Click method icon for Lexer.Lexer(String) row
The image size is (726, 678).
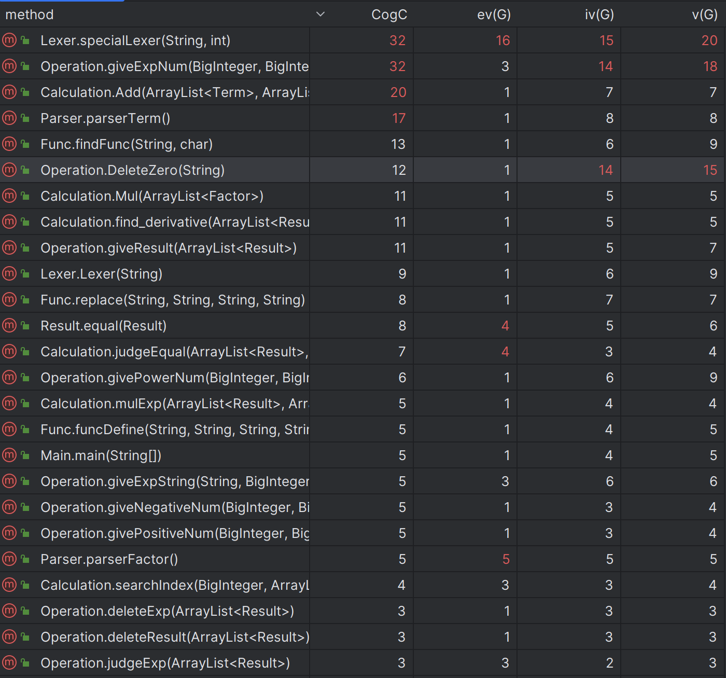click(9, 273)
